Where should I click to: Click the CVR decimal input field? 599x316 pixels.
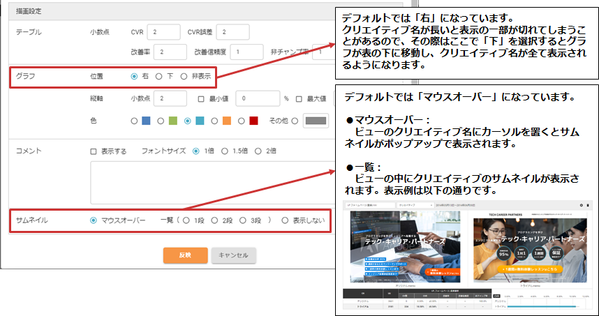(x=163, y=32)
